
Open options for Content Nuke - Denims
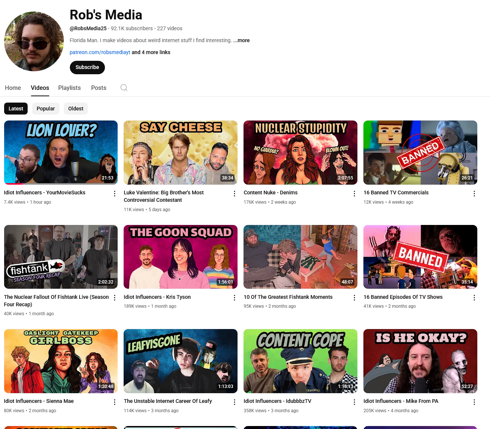(354, 194)
